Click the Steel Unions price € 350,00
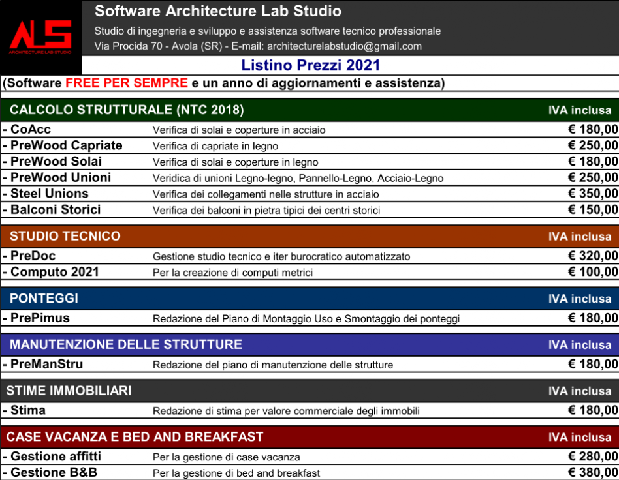This screenshot has height=480, width=619. click(x=593, y=194)
